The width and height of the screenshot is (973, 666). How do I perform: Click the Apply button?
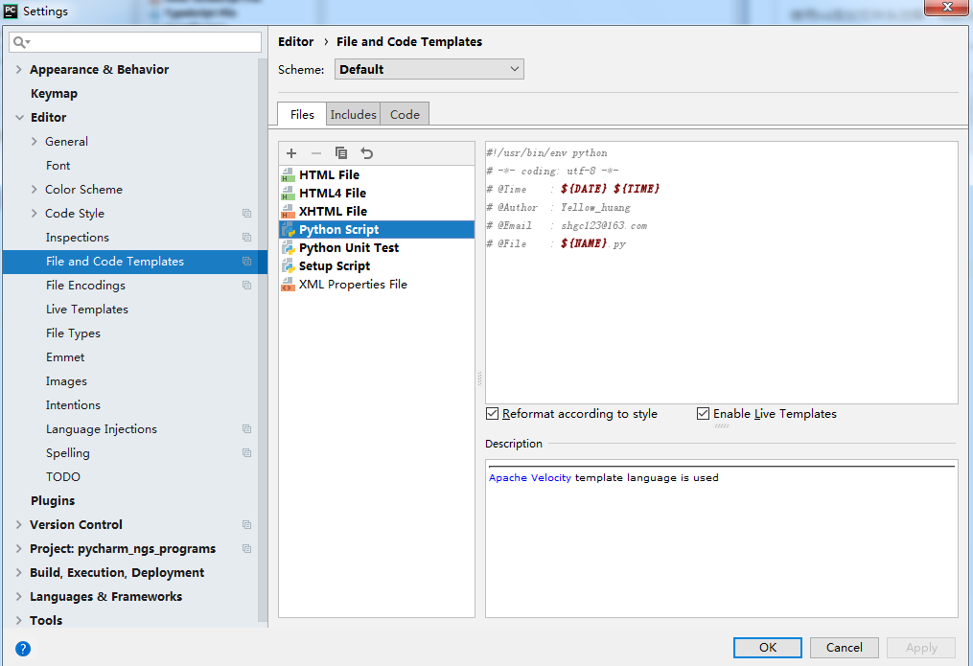[921, 648]
